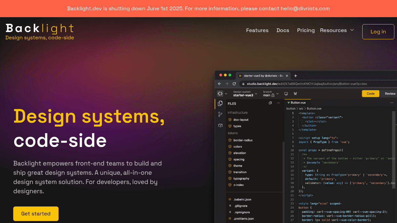
Task: Click the cube icon next to colors
Action: 230,147
